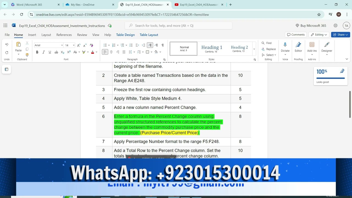Click the Undo arrow icon

click(7, 45)
